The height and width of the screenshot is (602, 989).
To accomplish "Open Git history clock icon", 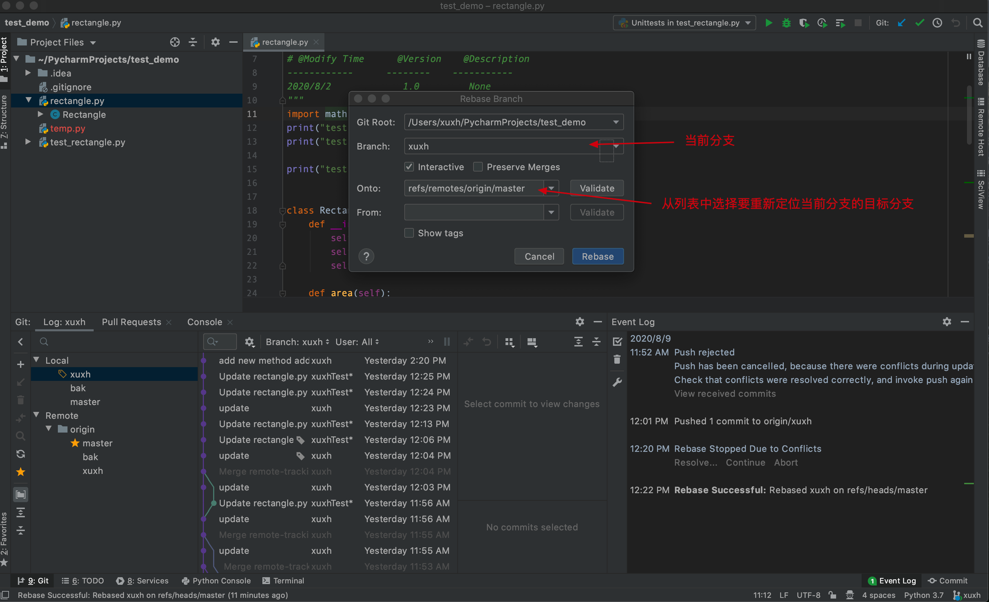I will (937, 23).
